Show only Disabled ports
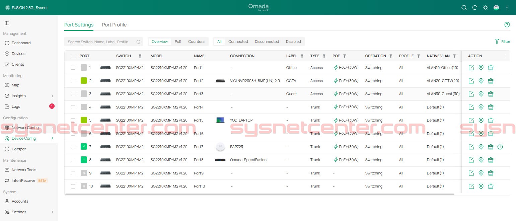Screen dimensions: 516x221 coord(293,42)
